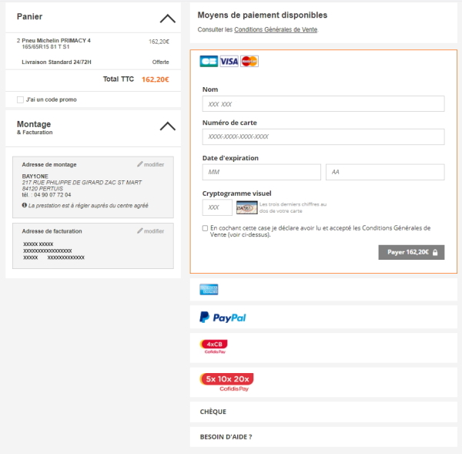Accept the Conditions Générales de Vente checkbox
Viewport: 462px width, 454px height.
(205, 228)
